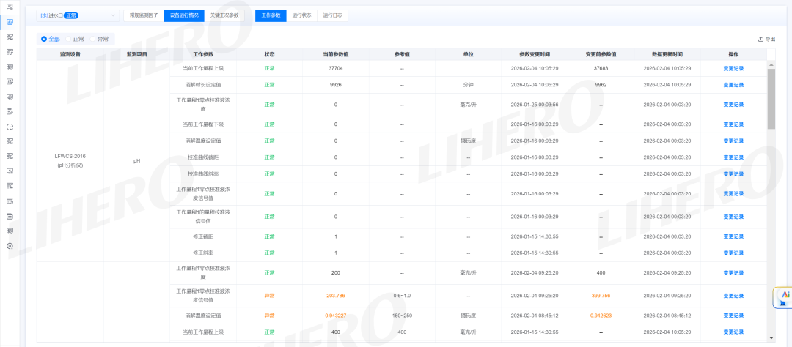Click the export (导出) upload icon
Screen dimensions: 792x347
click(760, 39)
